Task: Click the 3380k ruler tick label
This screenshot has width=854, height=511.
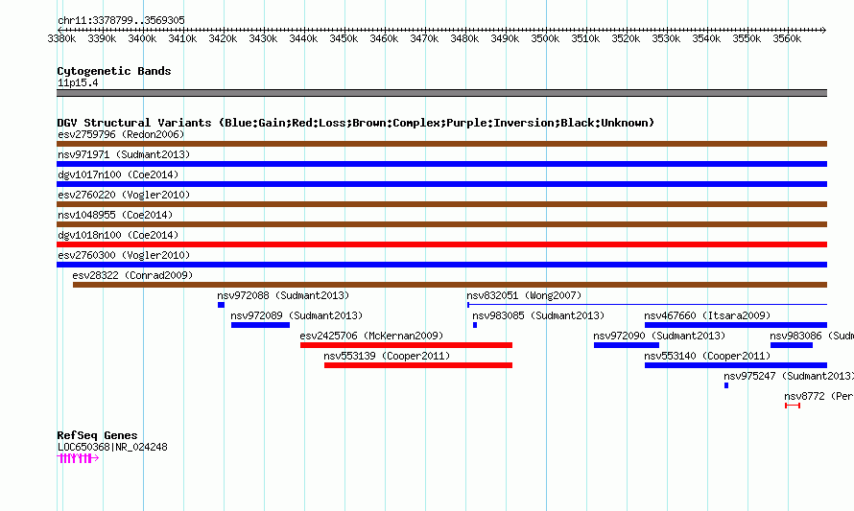Action: 61,38
